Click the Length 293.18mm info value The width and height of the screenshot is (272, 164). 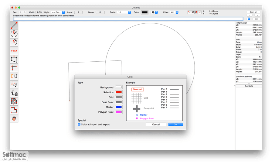(257, 32)
